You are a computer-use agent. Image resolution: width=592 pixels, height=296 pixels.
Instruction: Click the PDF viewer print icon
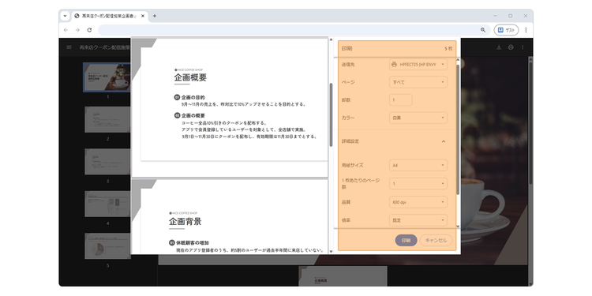pyautogui.click(x=511, y=47)
